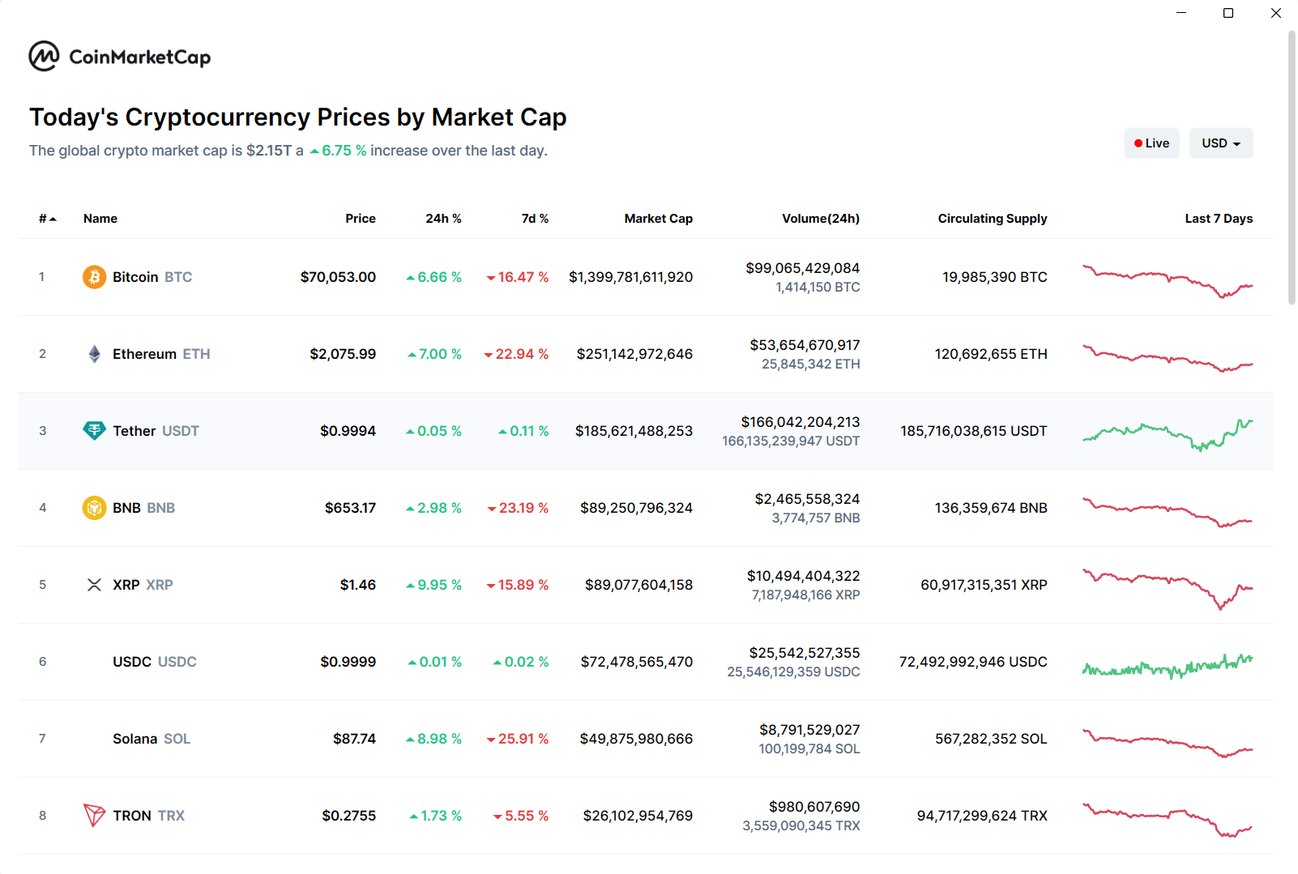Screen dimensions: 1298x874
Task: Sort table by Volume(24h) column
Action: [820, 219]
